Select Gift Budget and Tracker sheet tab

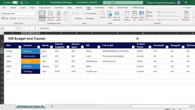[30, 106]
